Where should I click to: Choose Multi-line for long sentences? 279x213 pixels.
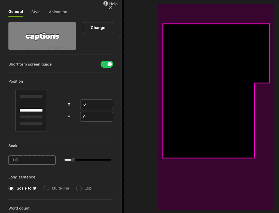click(x=46, y=188)
